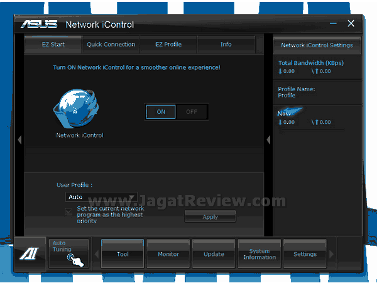Click the 'Profile Name: Profile' text
Screen dimensions: 377x283
click(x=297, y=92)
